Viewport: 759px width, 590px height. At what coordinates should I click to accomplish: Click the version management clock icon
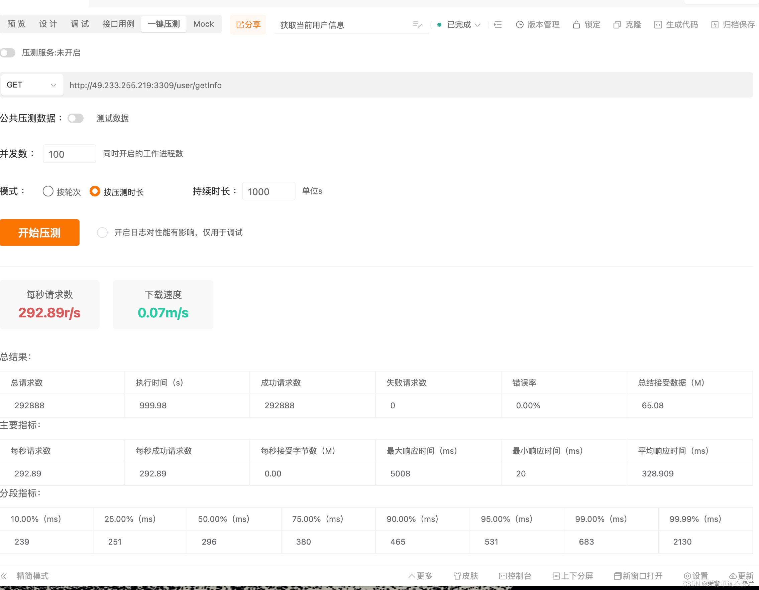520,25
